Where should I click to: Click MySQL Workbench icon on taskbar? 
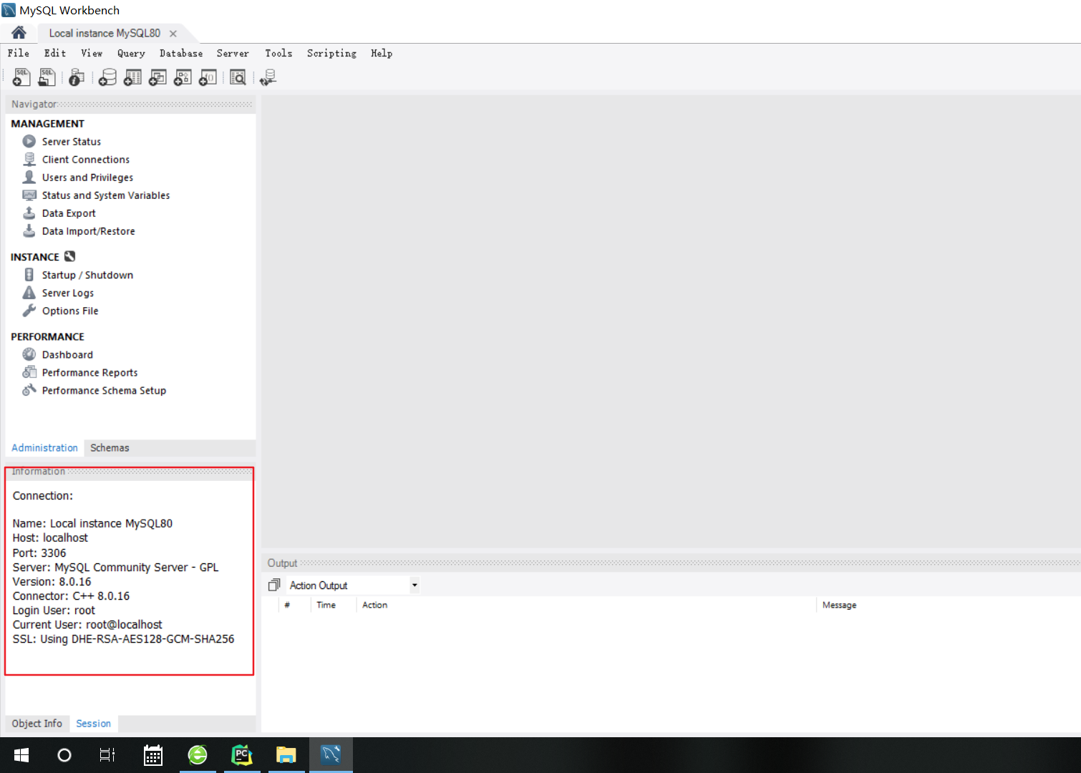coord(331,755)
